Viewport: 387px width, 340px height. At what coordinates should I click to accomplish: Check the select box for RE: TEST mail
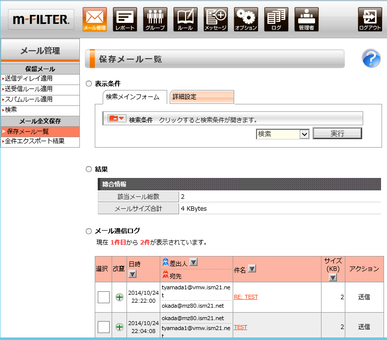point(103,297)
